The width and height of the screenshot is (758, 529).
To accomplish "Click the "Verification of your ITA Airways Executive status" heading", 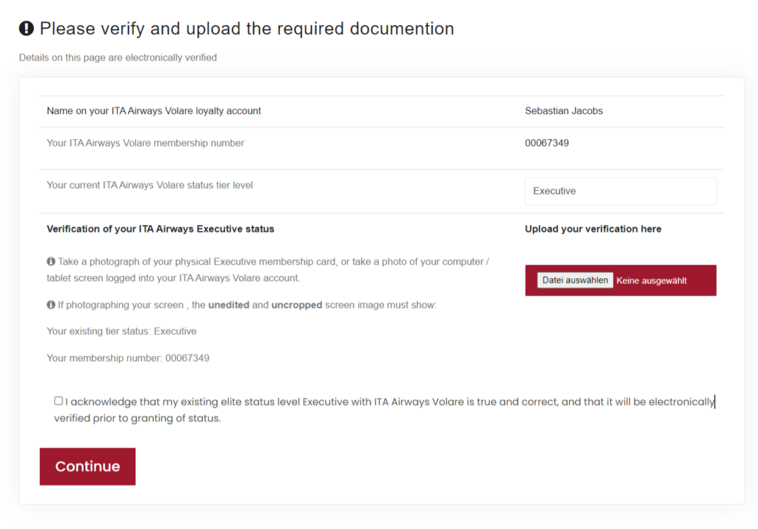I will pos(160,229).
